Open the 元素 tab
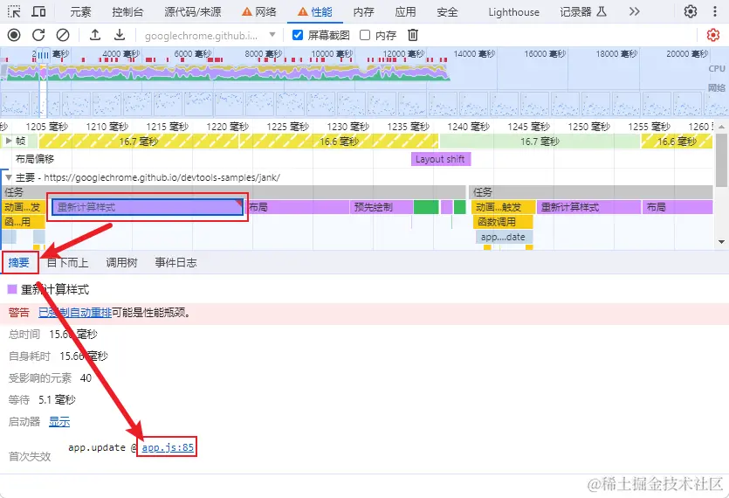The image size is (729, 498). pos(80,12)
